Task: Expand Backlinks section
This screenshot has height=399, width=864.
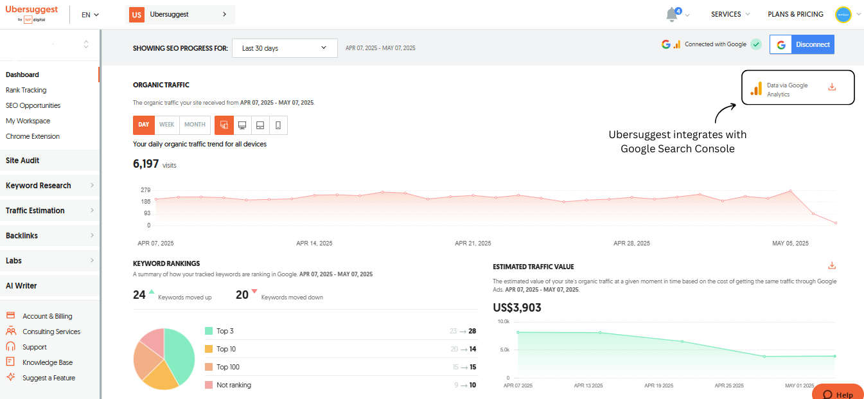Action: 49,235
